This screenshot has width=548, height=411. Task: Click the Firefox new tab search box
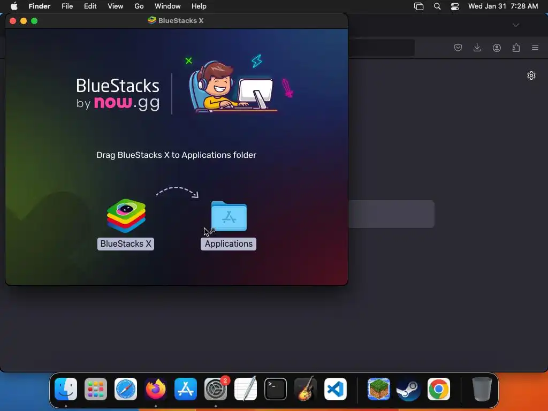point(391,214)
